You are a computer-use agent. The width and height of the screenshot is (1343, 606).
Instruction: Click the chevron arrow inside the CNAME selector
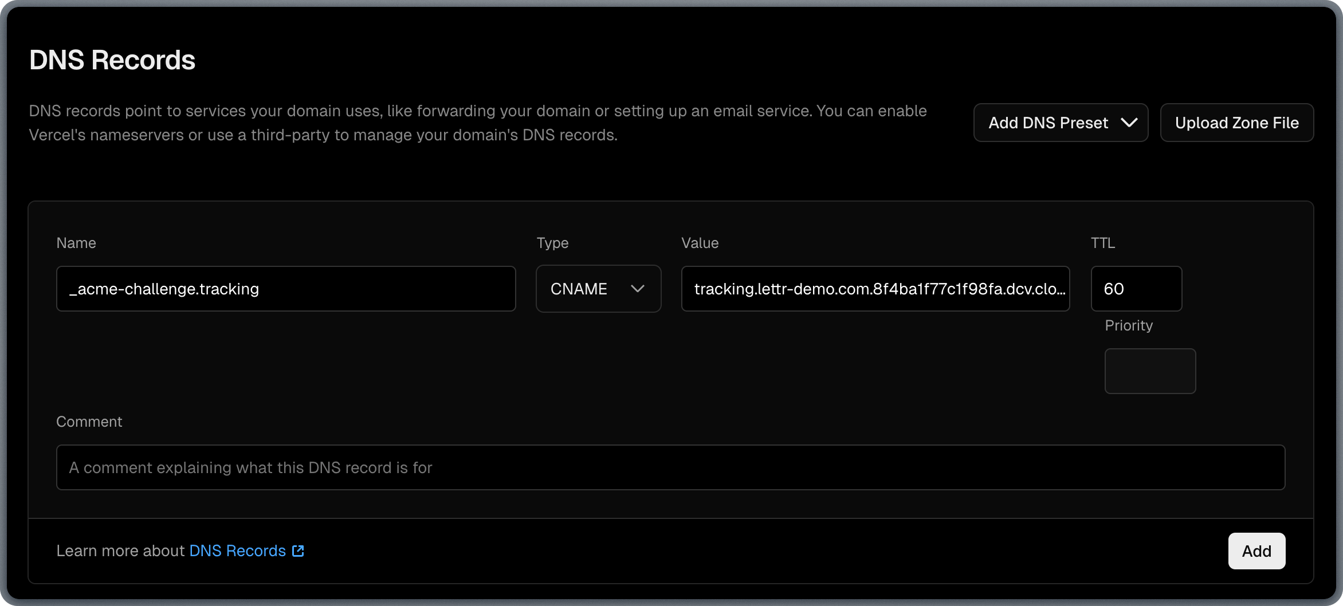pyautogui.click(x=637, y=289)
